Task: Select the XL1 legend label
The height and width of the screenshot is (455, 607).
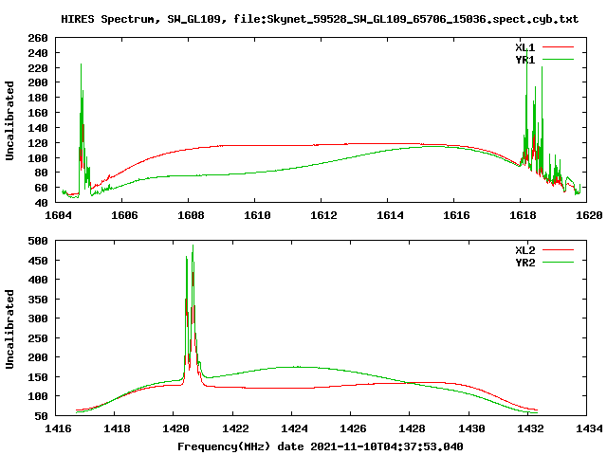Action: tap(524, 47)
